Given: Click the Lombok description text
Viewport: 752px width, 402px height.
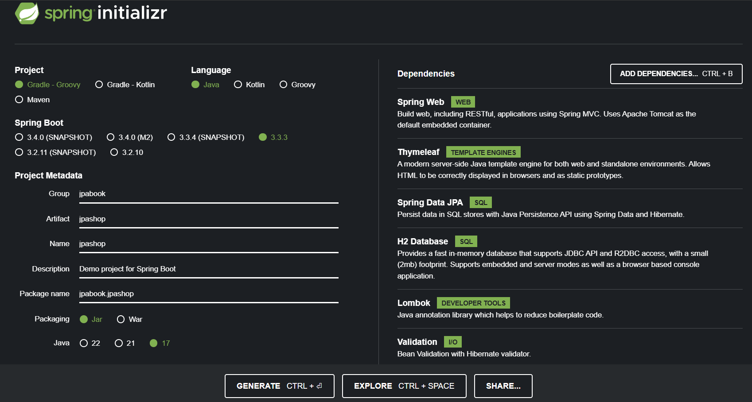Looking at the screenshot, I should (x=500, y=315).
